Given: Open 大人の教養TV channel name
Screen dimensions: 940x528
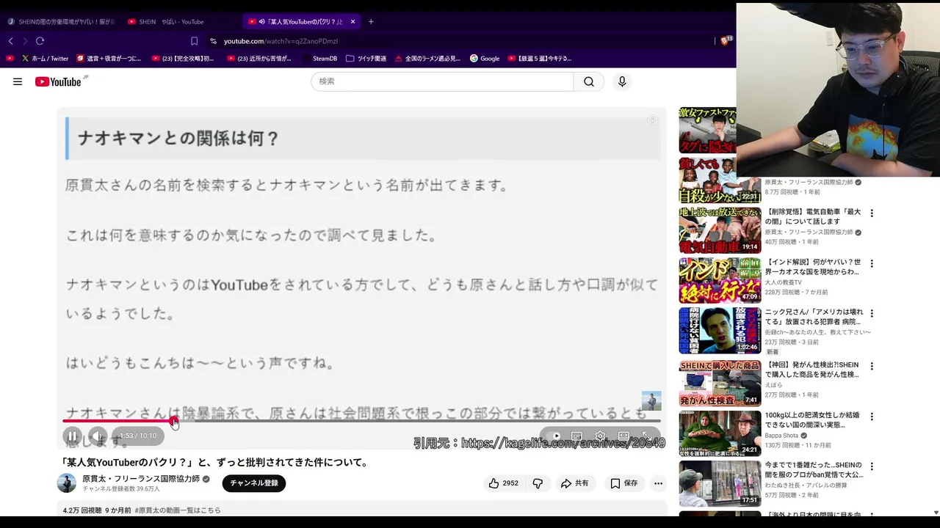Looking at the screenshot, I should 784,282.
